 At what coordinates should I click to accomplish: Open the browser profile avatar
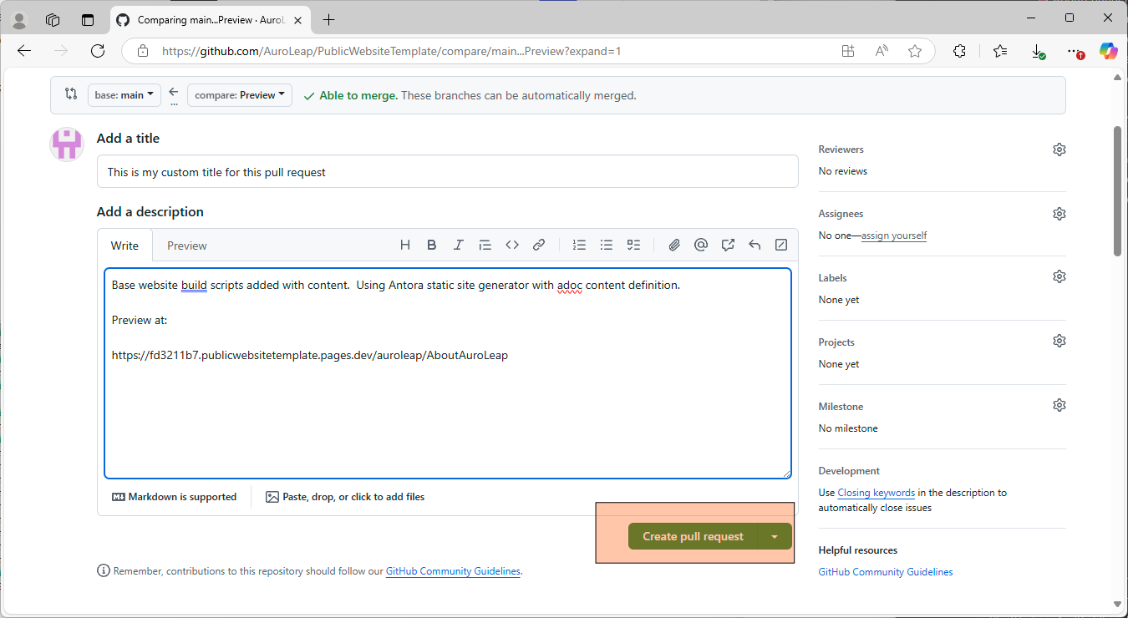click(x=18, y=20)
